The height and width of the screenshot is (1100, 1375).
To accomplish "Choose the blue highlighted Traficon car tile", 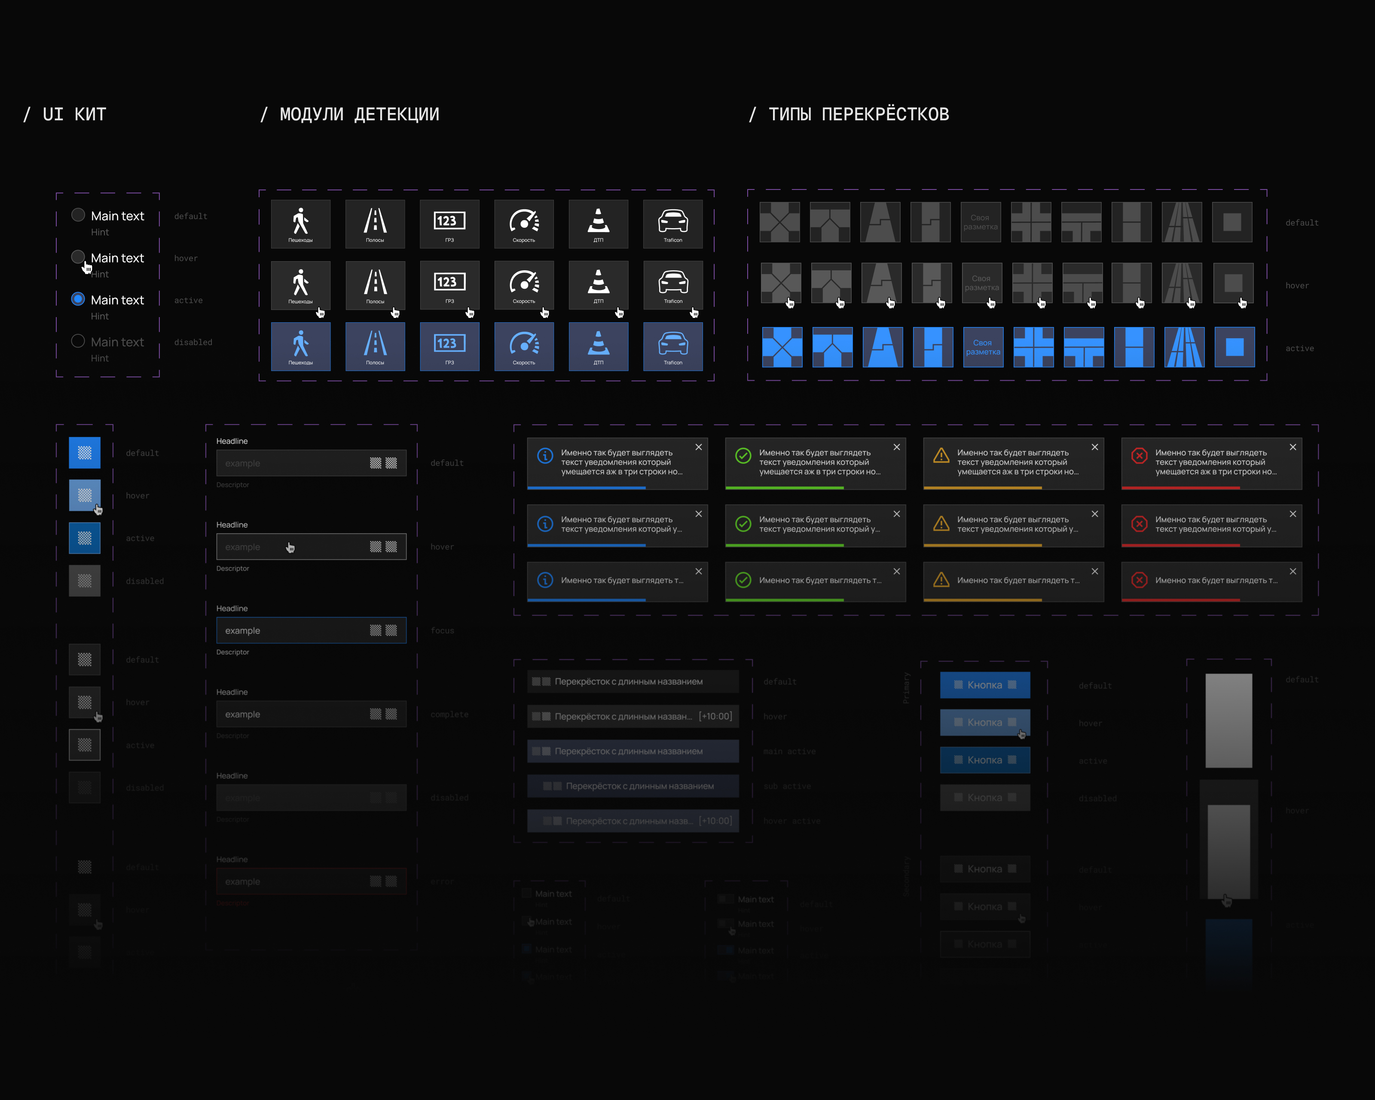I will (673, 346).
